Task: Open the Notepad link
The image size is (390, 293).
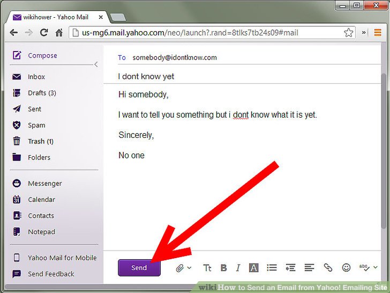Action: [x=41, y=232]
